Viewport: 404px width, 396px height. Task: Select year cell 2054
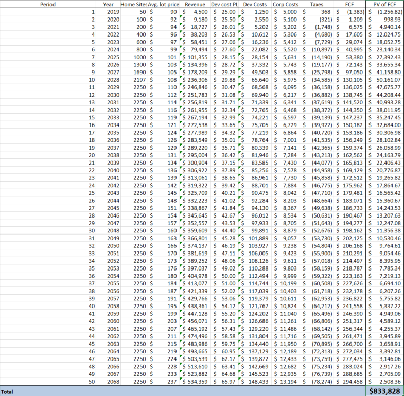(x=113, y=276)
